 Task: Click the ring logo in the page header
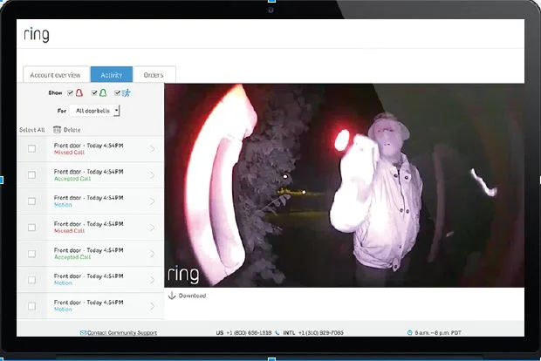pos(37,35)
